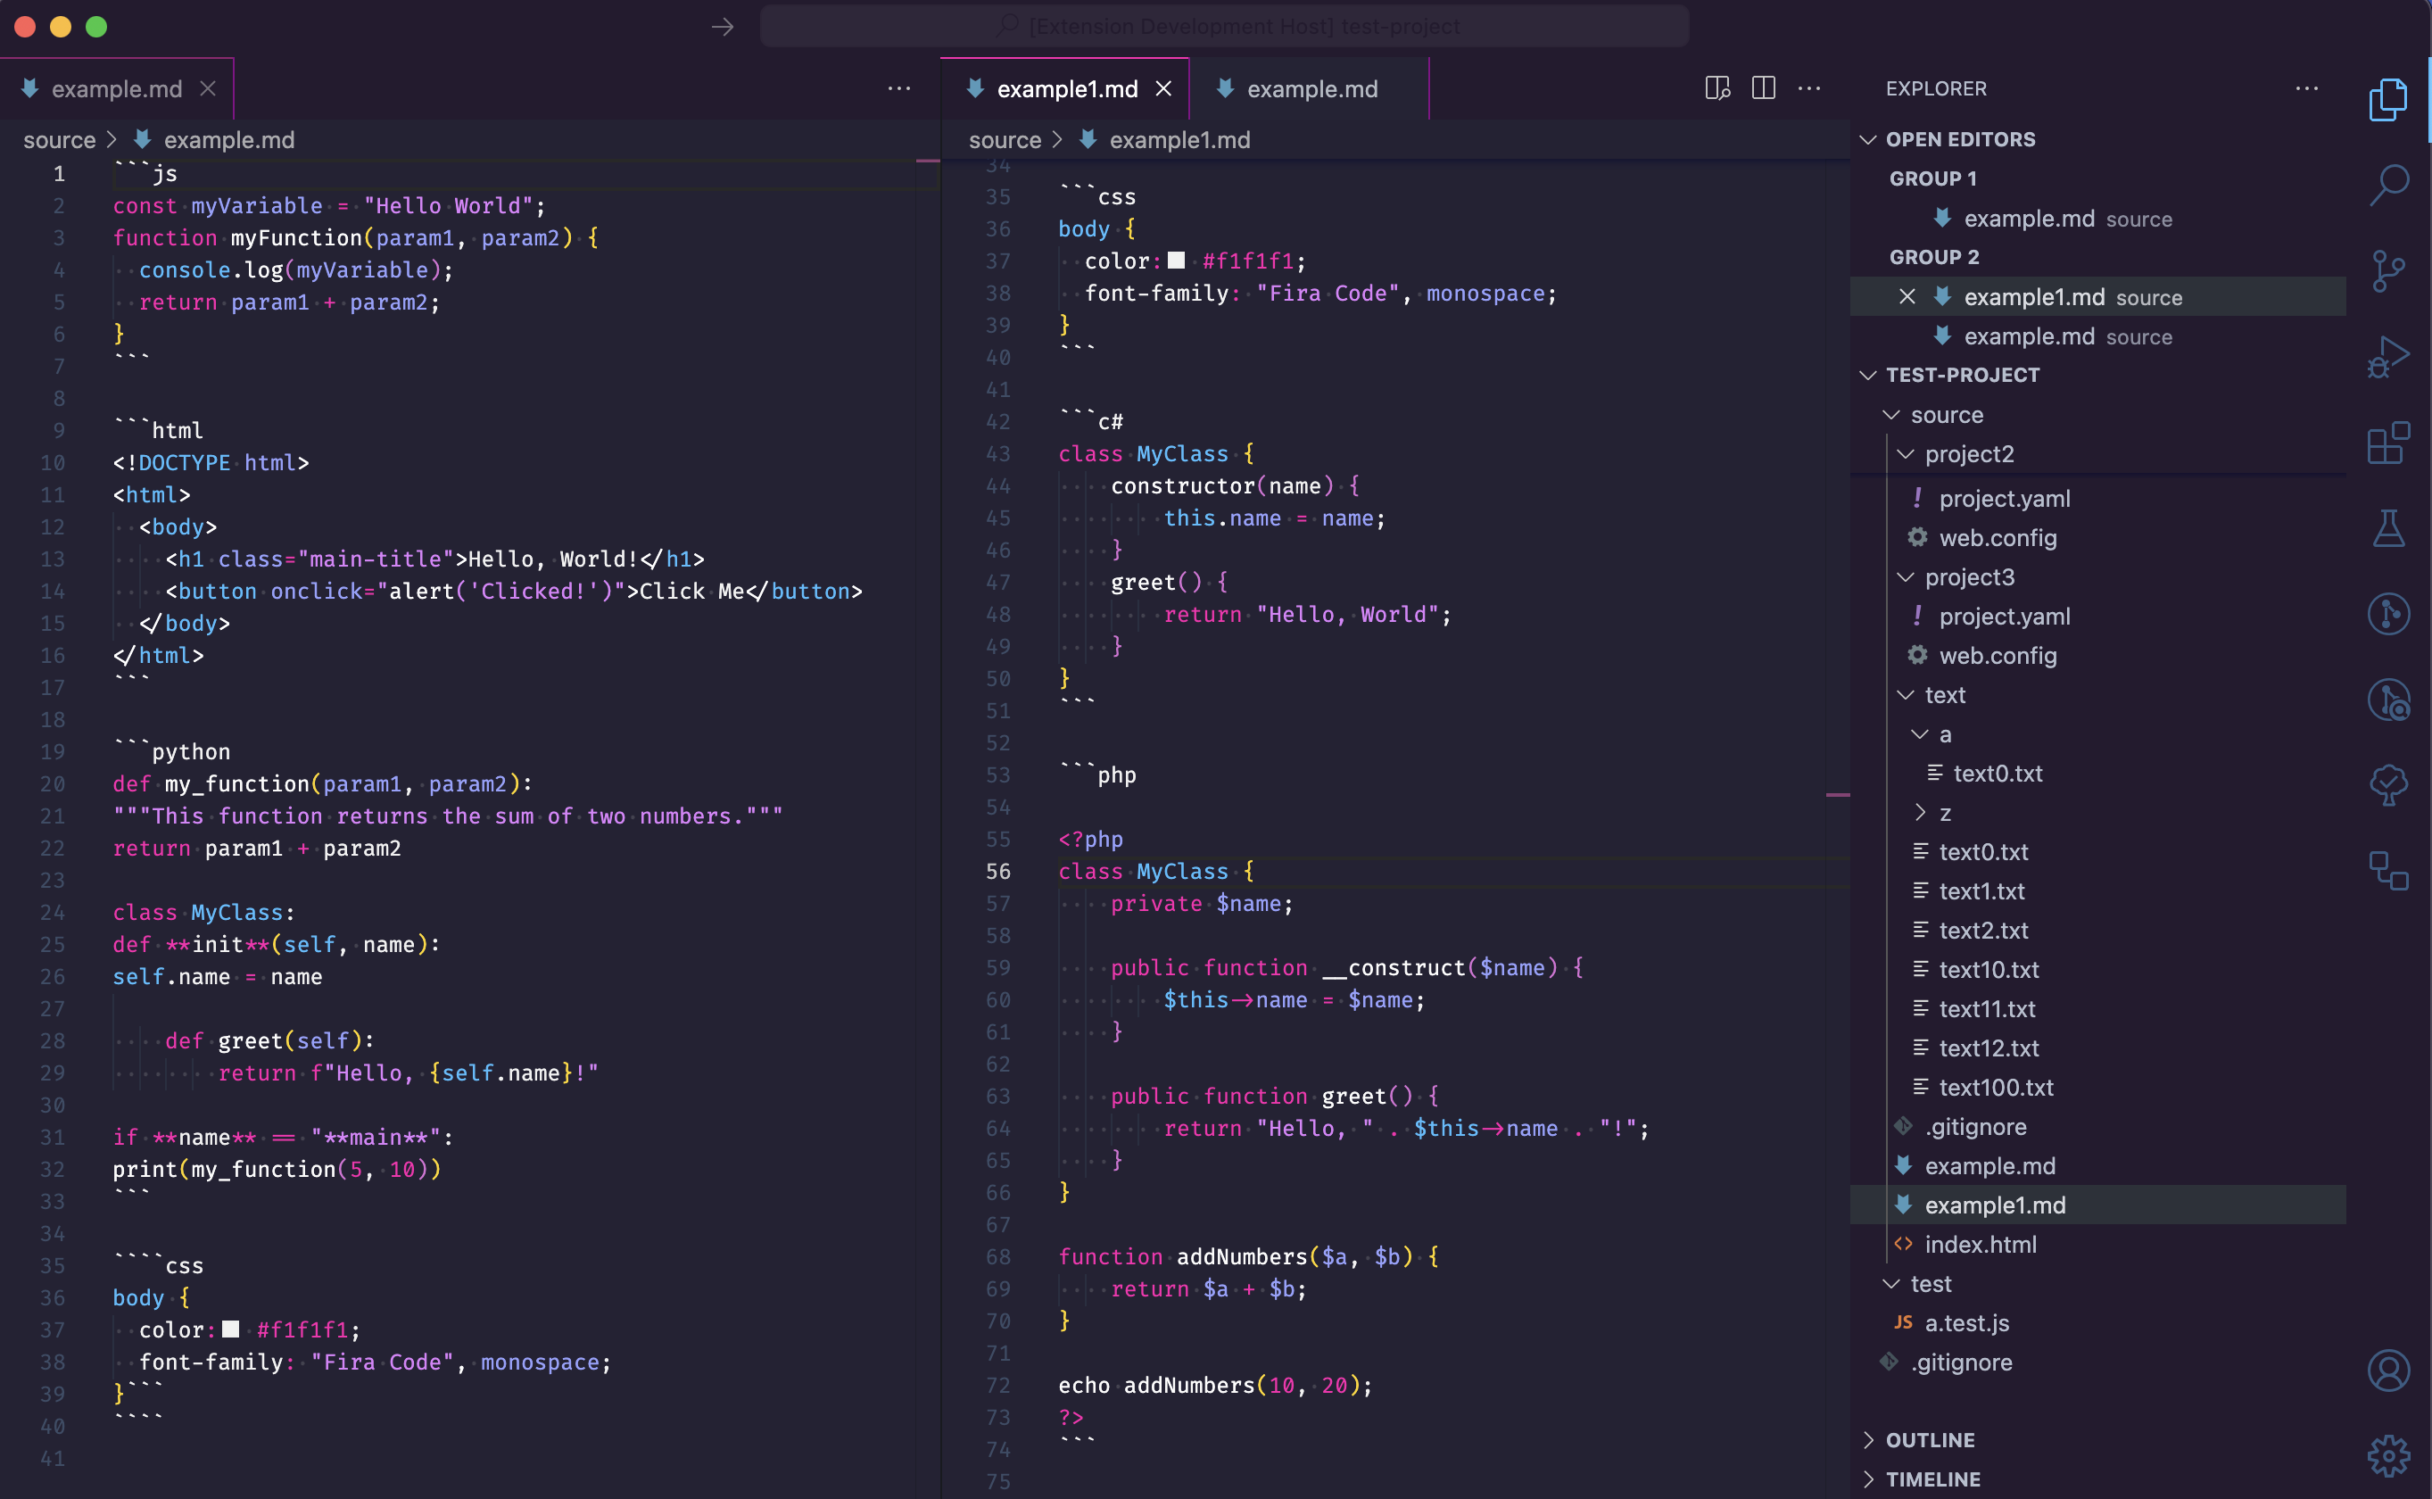Collapse the TEST-PROJECT section

coord(1868,375)
